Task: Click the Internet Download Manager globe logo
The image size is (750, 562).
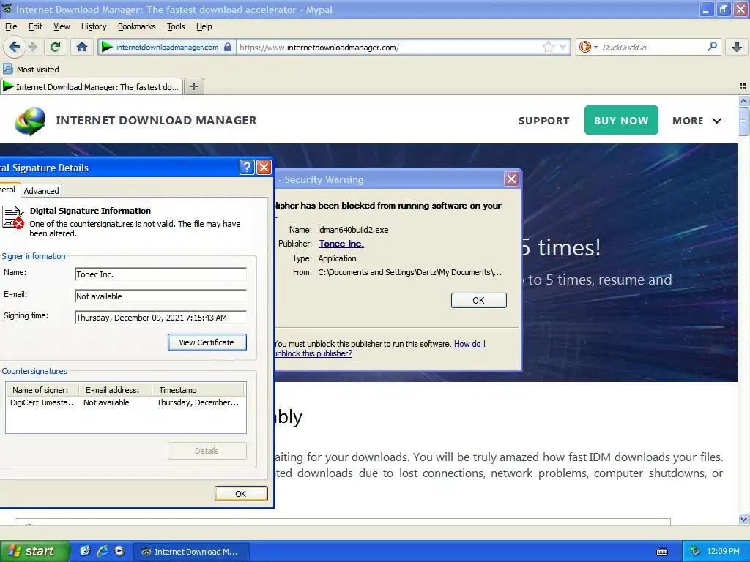Action: [30, 121]
